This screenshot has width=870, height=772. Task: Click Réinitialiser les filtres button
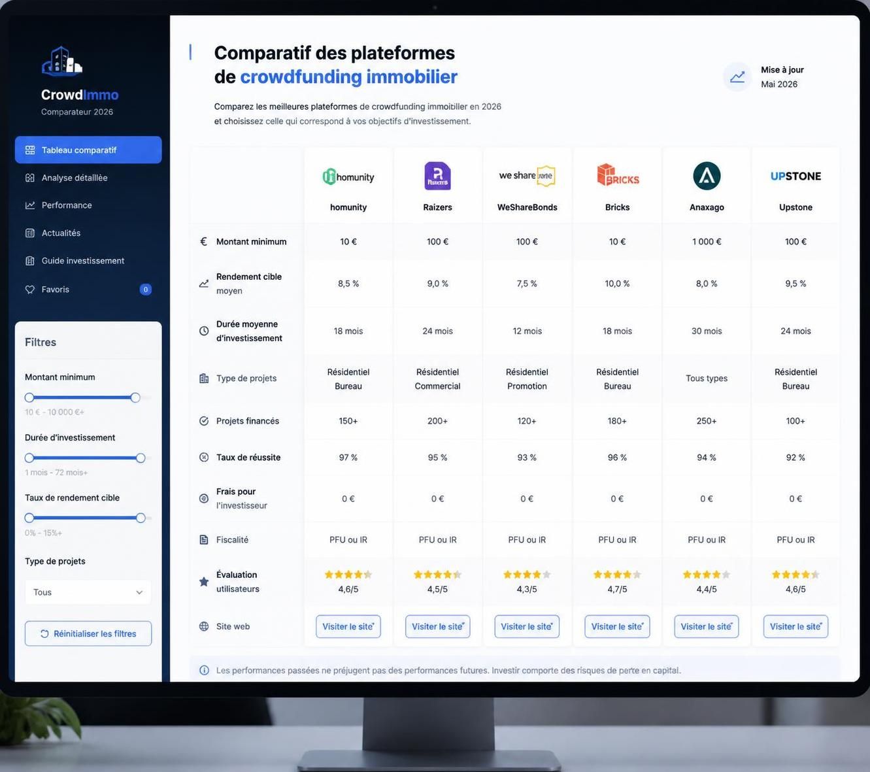point(88,633)
